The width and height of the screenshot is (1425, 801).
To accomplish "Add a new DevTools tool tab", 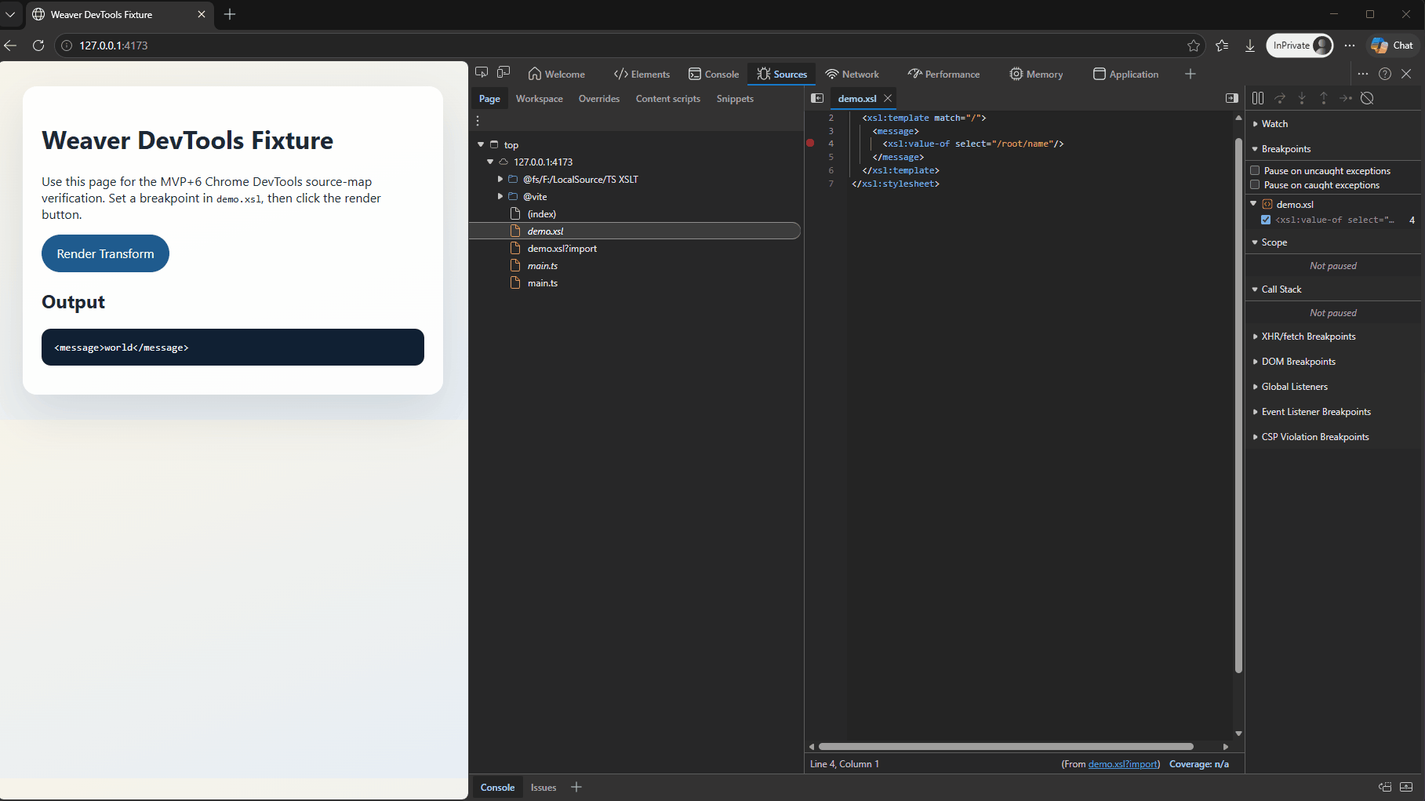I will tap(1190, 74).
